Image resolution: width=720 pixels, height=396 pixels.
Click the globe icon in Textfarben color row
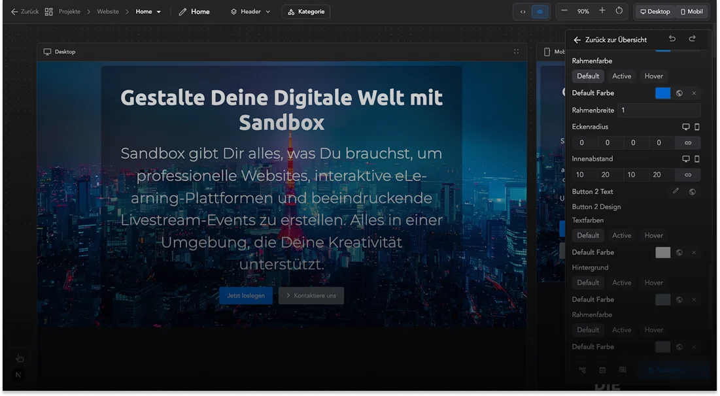(679, 252)
